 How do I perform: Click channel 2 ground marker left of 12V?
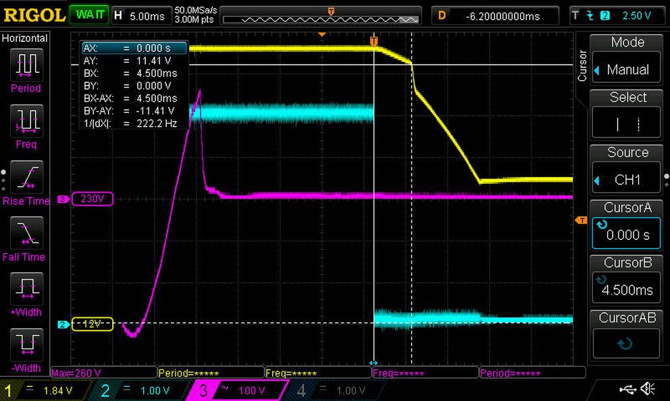63,325
